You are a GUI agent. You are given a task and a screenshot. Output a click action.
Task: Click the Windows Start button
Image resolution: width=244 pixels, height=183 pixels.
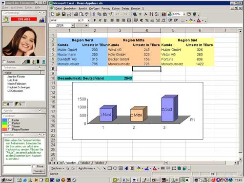click(x=7, y=180)
